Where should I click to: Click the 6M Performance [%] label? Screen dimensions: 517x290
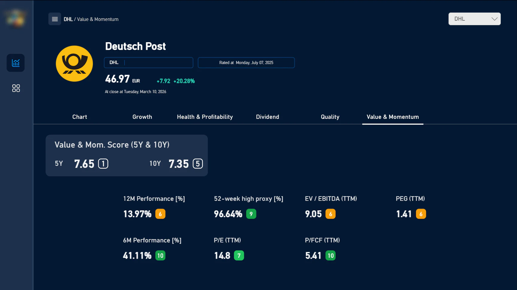152,240
